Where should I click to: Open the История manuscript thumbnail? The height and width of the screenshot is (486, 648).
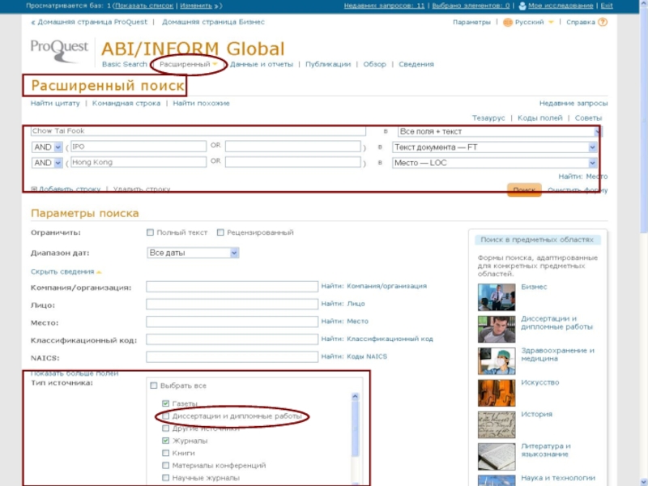[497, 424]
